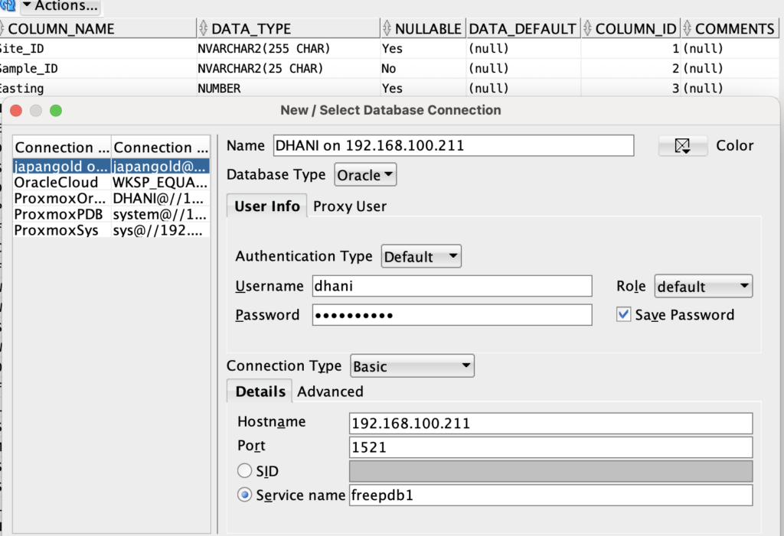Sort by the DATA_TYPE column sort icon
784x536 pixels.
pos(203,28)
